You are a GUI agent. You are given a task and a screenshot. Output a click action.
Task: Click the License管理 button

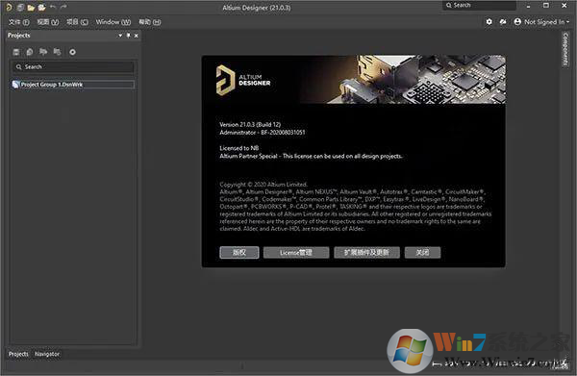296,252
